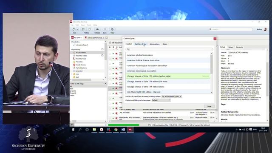The image size is (272, 153).
Task: Open the Windows Start menu
Action: [73, 130]
